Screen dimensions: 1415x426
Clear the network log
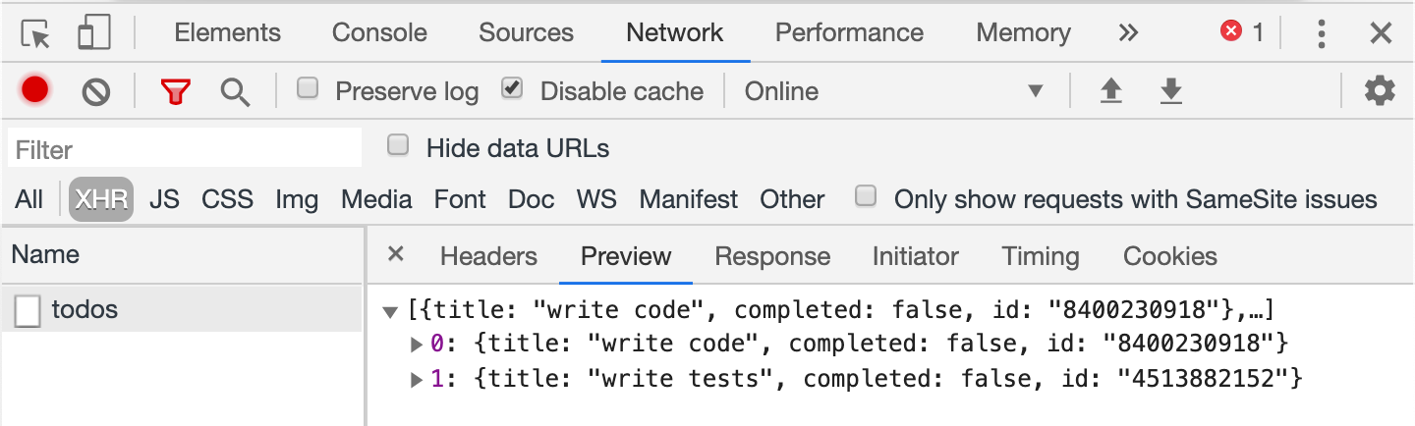tap(95, 92)
